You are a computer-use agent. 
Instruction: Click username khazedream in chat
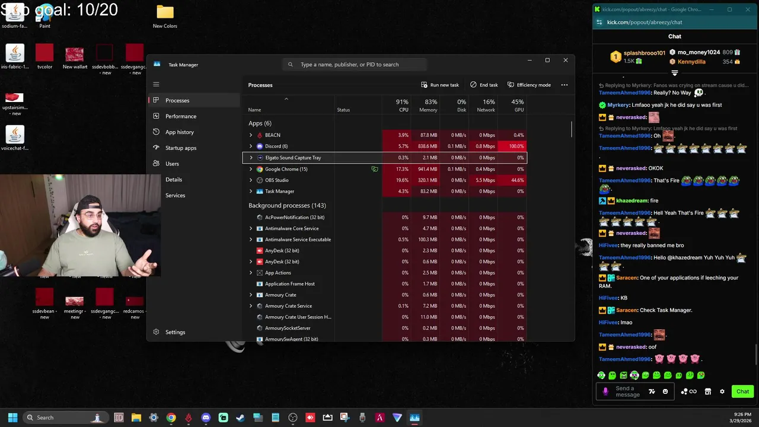coord(632,201)
